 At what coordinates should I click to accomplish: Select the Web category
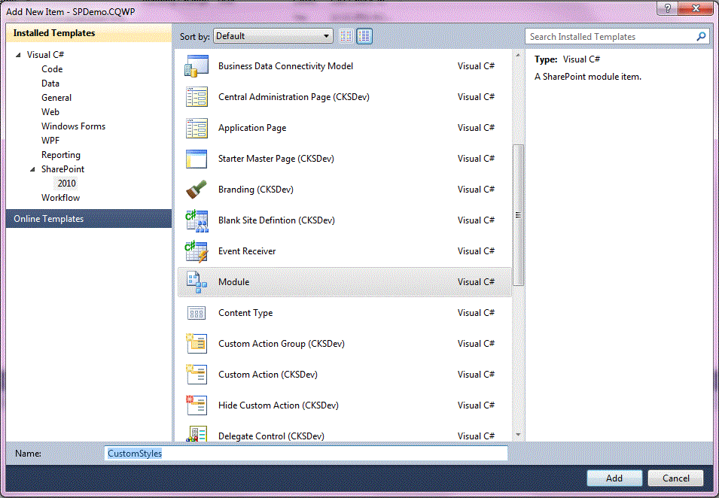[50, 112]
